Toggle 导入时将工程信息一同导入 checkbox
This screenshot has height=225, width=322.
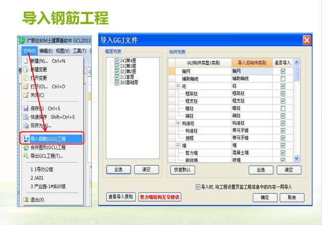pyautogui.click(x=198, y=187)
